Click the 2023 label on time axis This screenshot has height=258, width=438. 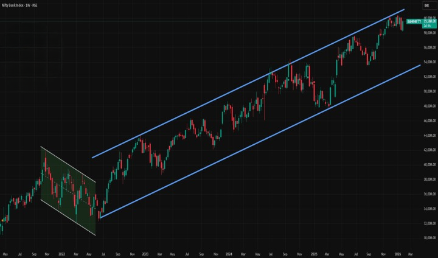point(145,253)
